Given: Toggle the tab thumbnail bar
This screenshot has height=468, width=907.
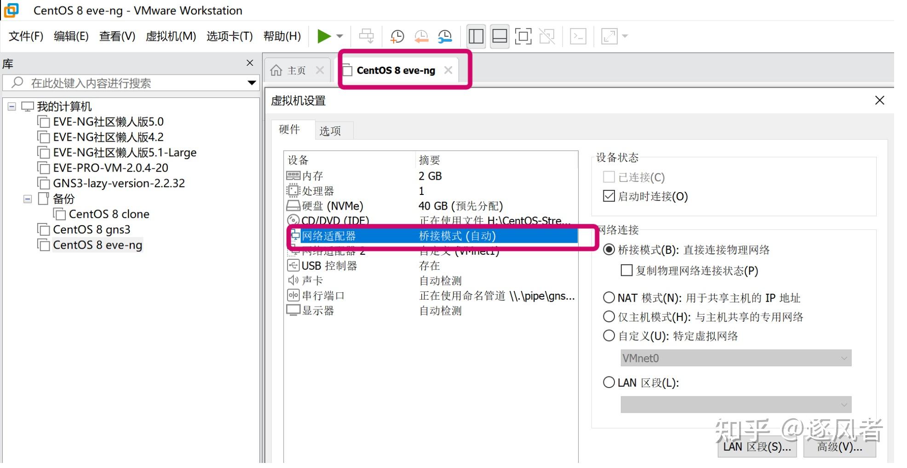Looking at the screenshot, I should (499, 35).
